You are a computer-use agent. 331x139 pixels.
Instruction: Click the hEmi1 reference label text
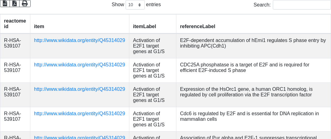[253, 43]
